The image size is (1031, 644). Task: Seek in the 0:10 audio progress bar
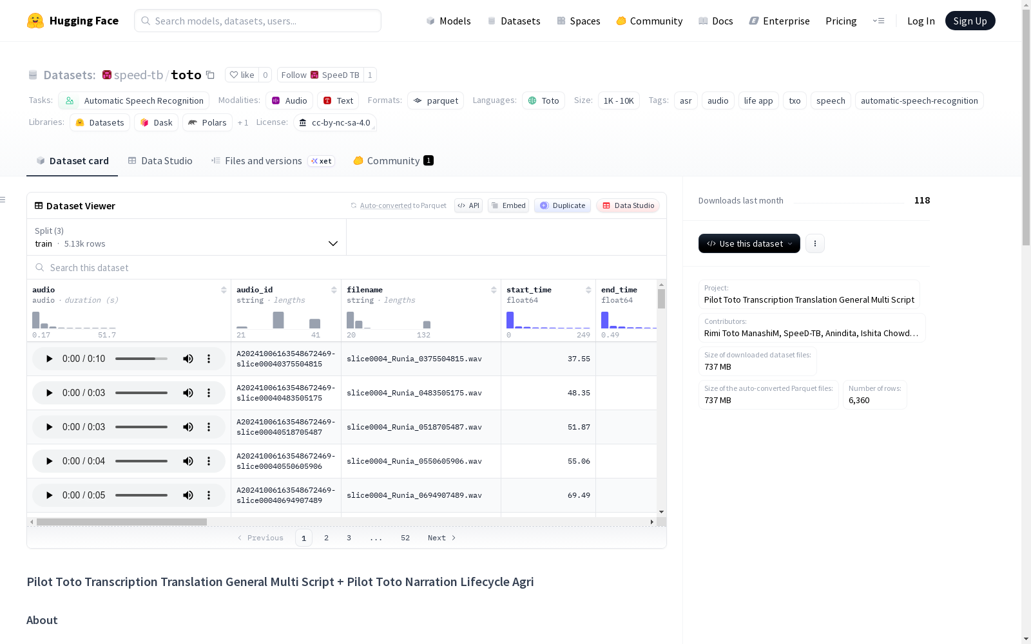[x=141, y=359]
